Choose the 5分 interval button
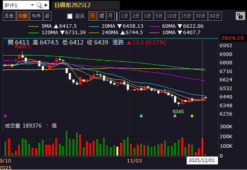 coord(159,16)
